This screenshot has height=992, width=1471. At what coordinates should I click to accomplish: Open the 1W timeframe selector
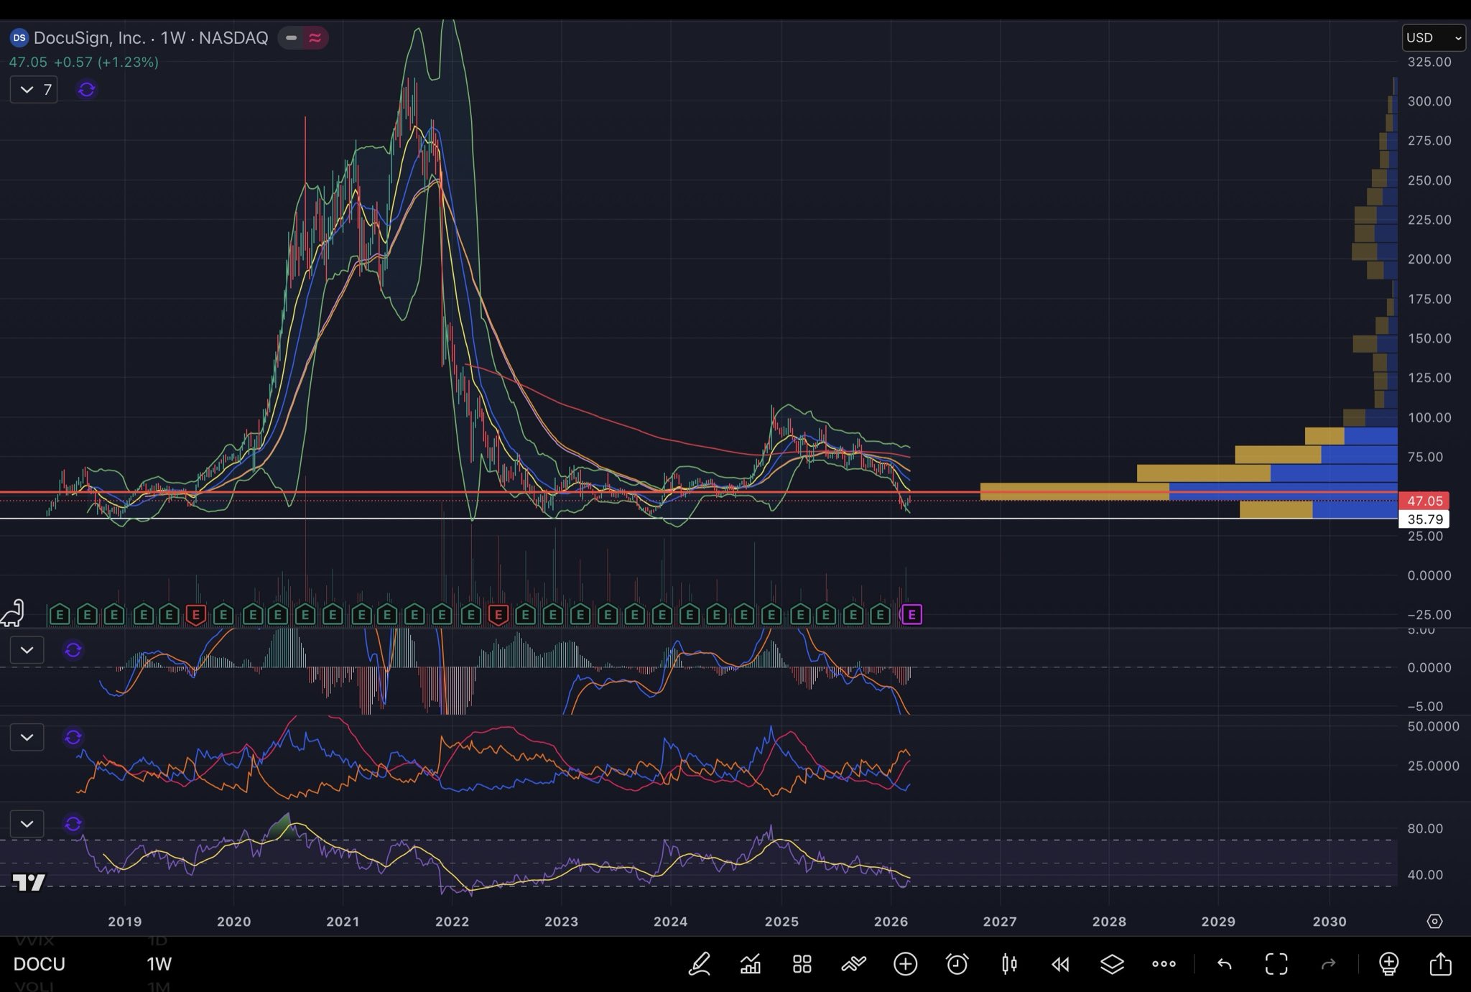point(159,964)
